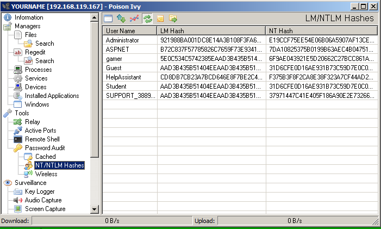Viewport: 381px width, 229px height.
Task: Click the NT hash starting with 37971447
Action: 322,96
